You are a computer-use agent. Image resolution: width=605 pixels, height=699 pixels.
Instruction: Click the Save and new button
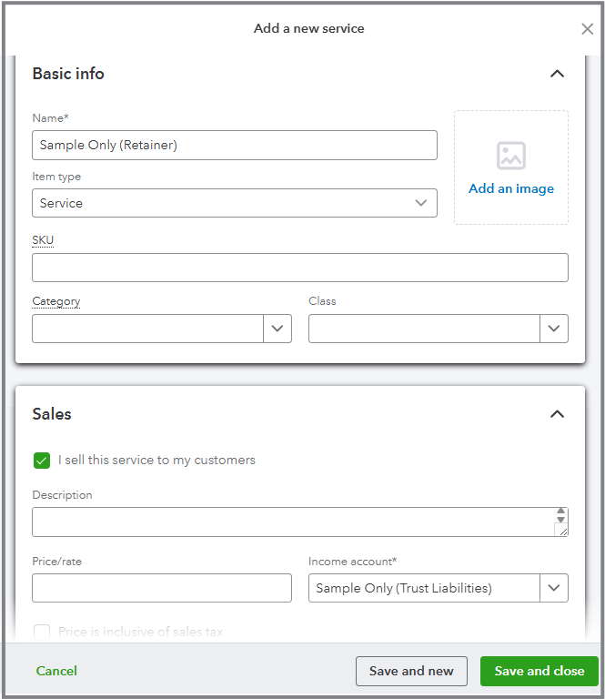(411, 671)
